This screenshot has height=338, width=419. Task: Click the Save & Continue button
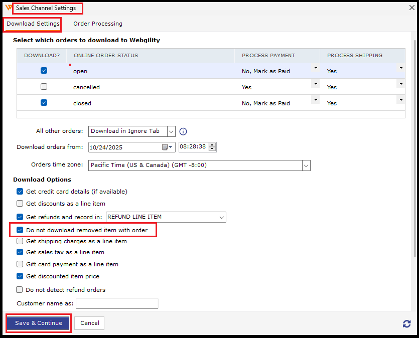coord(39,323)
